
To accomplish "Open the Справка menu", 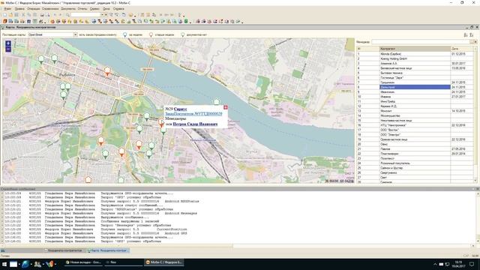I will (118, 9).
